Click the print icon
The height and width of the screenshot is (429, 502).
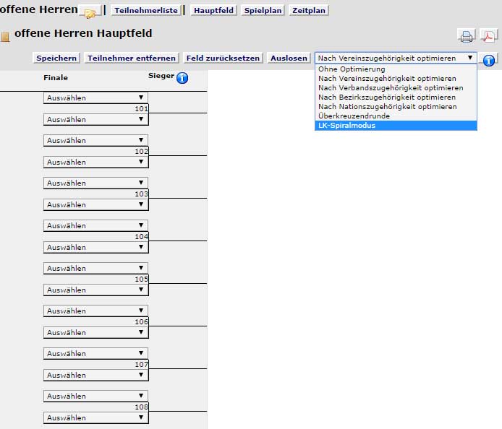tap(466, 36)
